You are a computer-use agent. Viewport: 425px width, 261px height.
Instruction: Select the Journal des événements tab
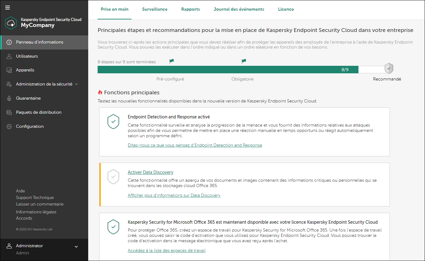239,9
